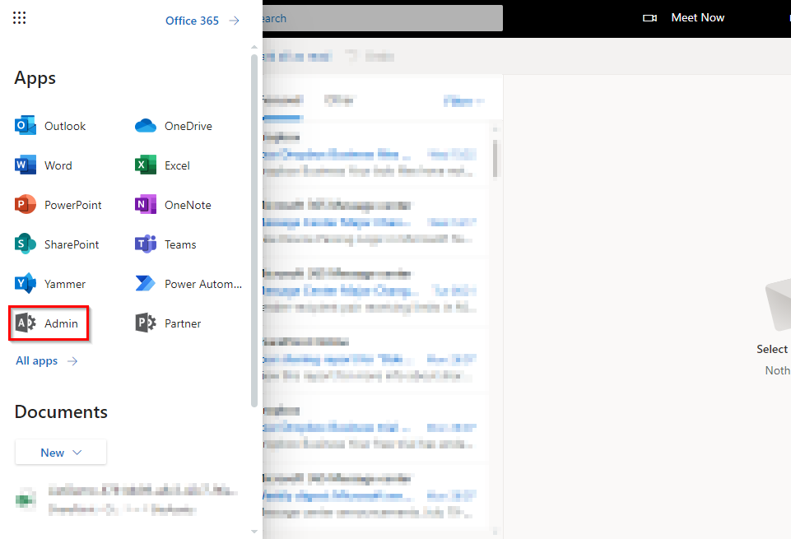Click the Yammer text label
The image size is (791, 539).
65,284
